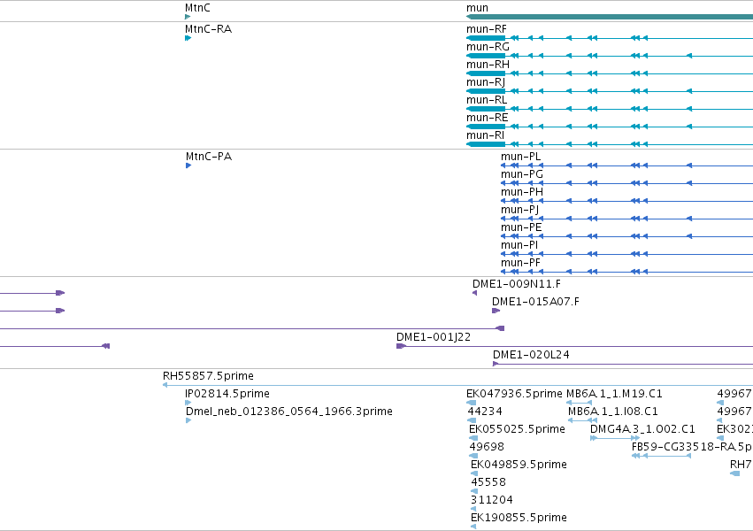
Task: Click the MB6A.1_1.I08.C1 label
Action: click(613, 412)
